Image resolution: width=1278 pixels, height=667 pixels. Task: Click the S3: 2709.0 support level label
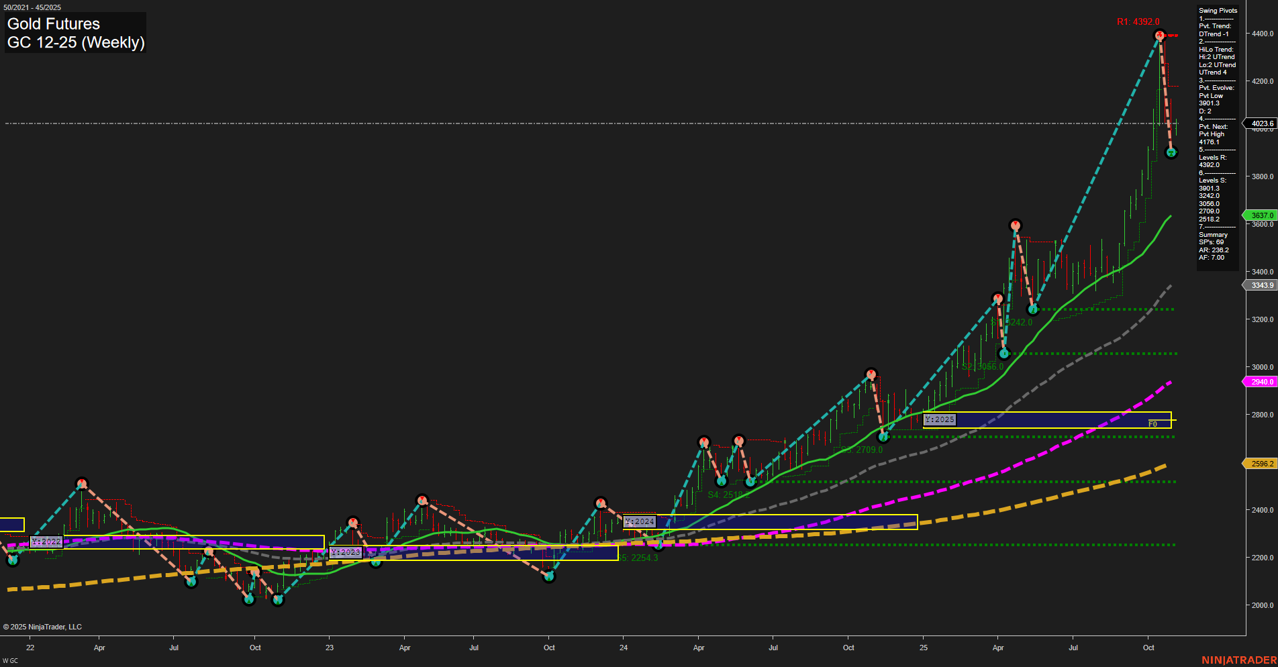click(861, 450)
